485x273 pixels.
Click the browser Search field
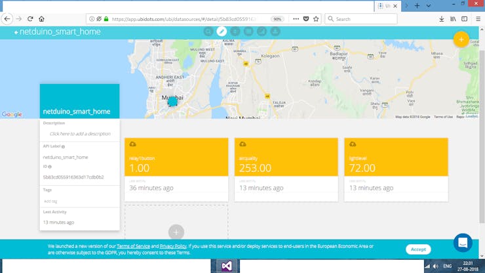click(361, 19)
